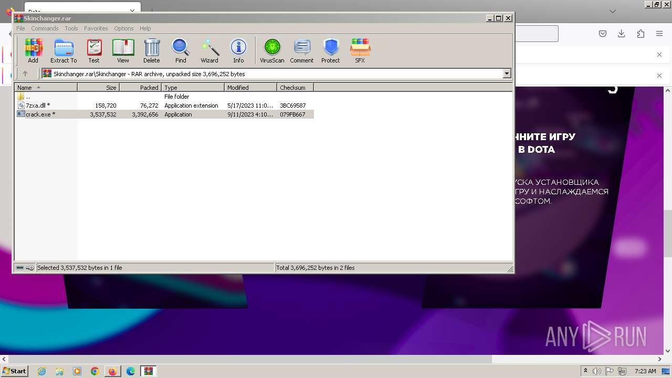
Task: Open the Favorites menu
Action: click(96, 28)
